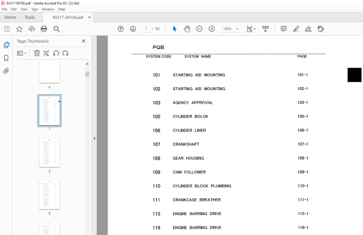Click the page number input field
This screenshot has height=235, width=363.
(146, 29)
